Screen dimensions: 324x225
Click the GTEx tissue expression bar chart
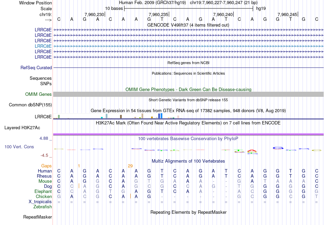117,116
